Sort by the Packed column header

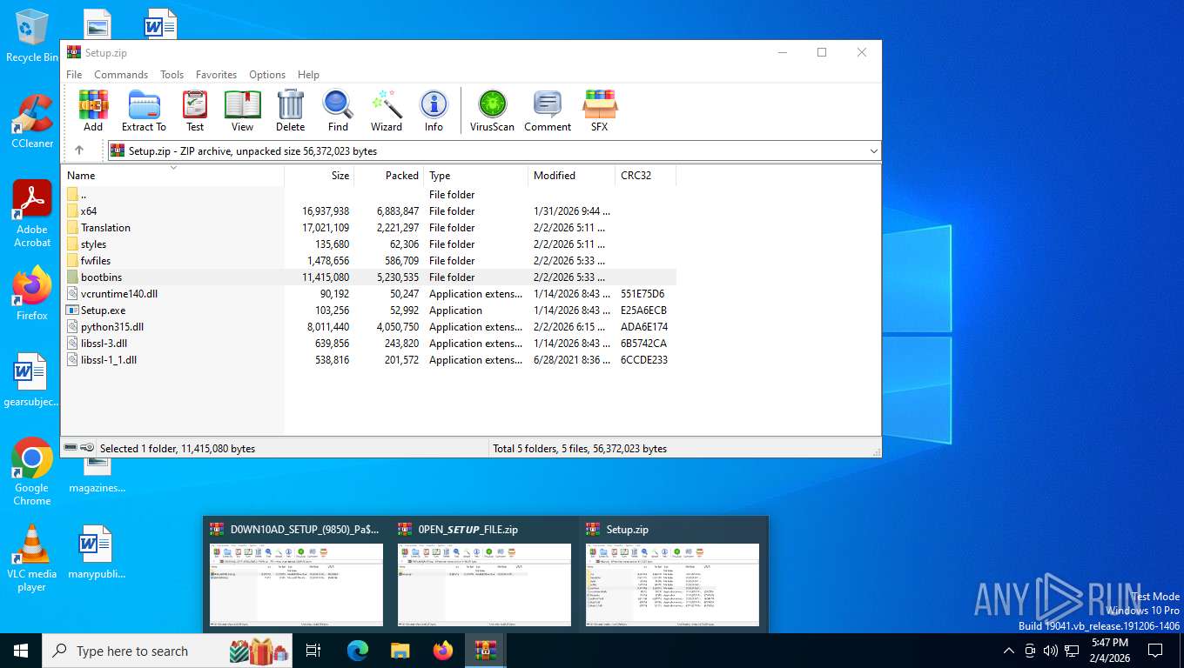[388, 176]
